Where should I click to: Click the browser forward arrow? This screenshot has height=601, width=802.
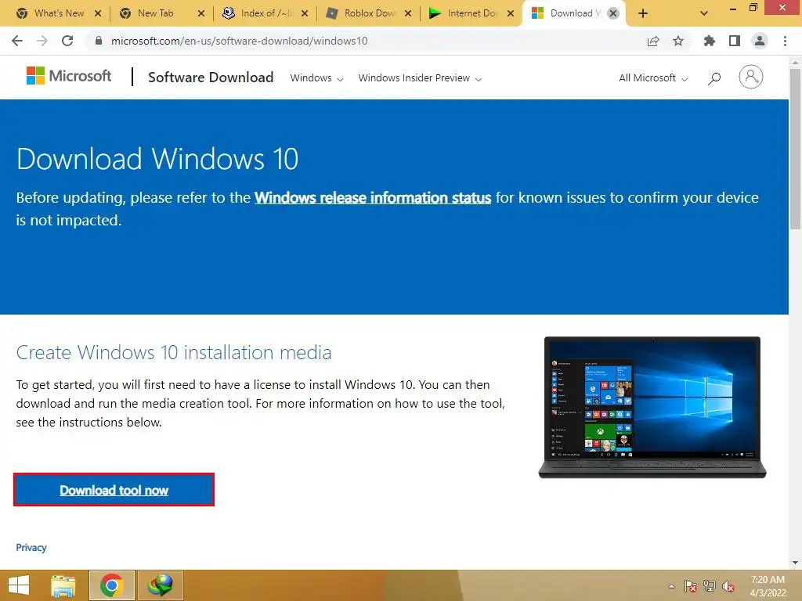pos(42,41)
